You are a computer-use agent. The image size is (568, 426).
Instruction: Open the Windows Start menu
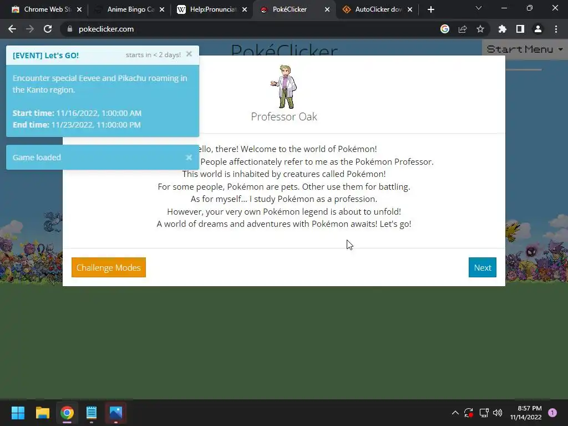pyautogui.click(x=18, y=413)
